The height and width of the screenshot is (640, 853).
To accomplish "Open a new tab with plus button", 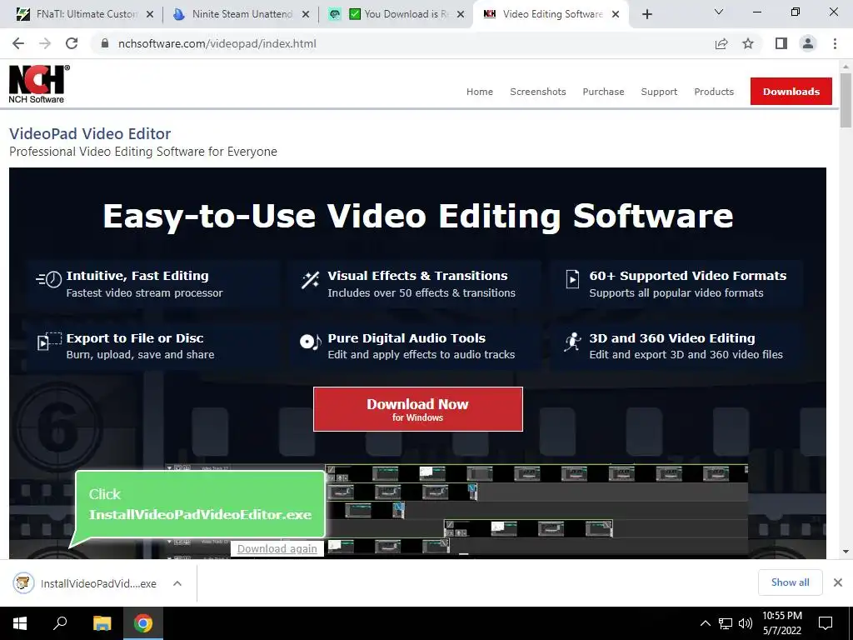I will (646, 14).
